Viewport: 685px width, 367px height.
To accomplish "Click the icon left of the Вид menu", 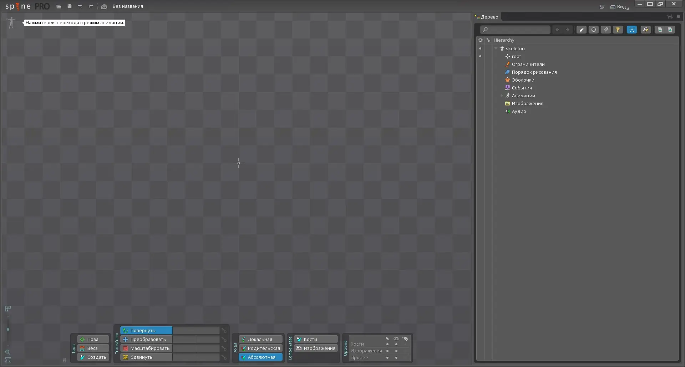I will pos(602,7).
